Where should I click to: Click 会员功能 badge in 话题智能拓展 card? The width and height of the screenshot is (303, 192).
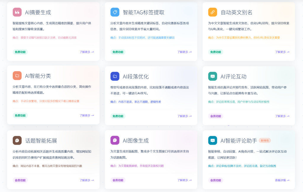coord(20,180)
